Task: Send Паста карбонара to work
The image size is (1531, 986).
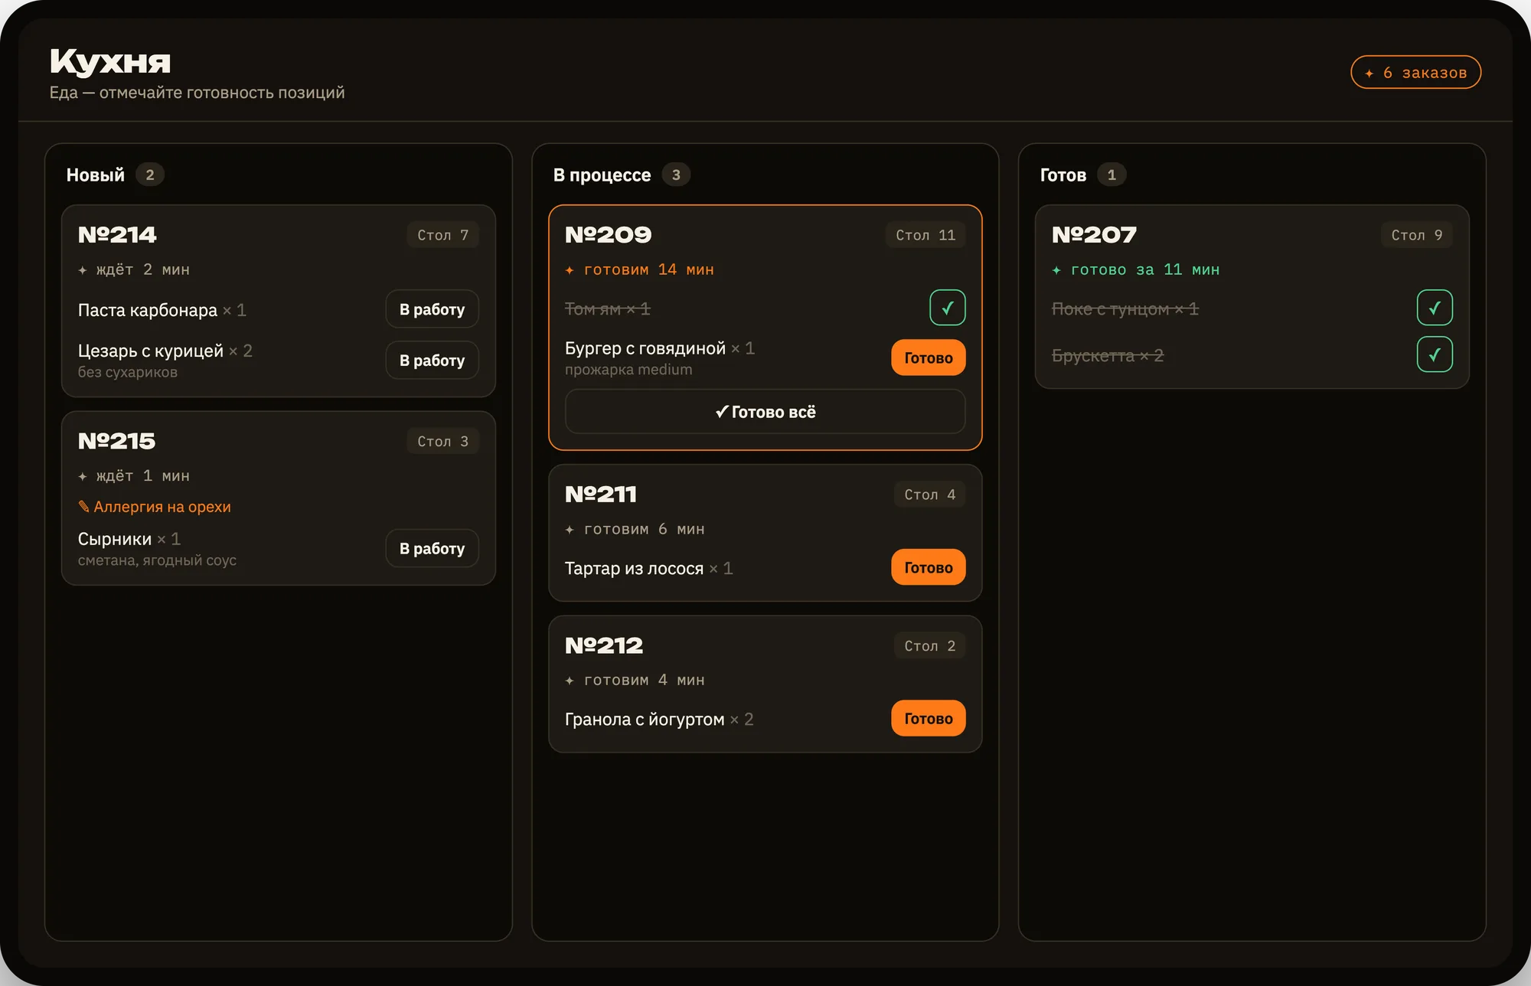Action: 432,309
